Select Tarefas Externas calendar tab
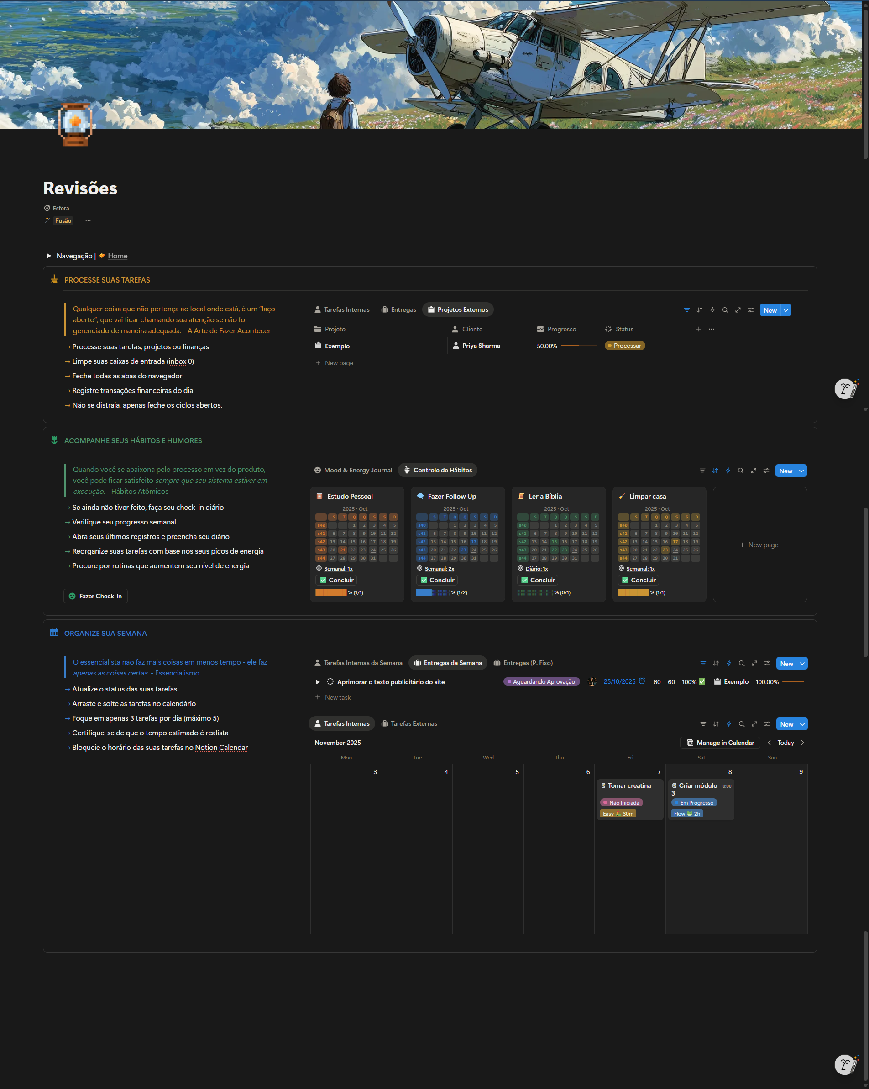869x1089 pixels. 409,724
